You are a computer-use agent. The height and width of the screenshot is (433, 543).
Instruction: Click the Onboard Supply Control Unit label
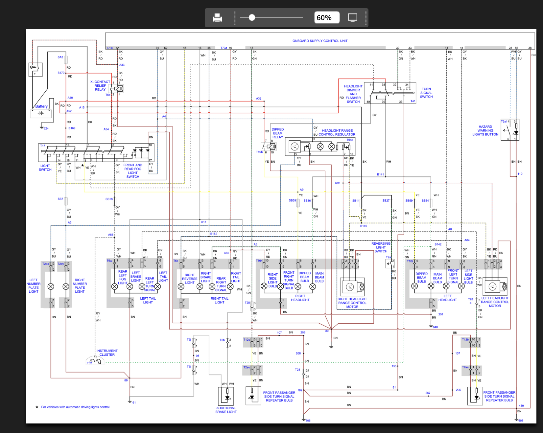(320, 41)
